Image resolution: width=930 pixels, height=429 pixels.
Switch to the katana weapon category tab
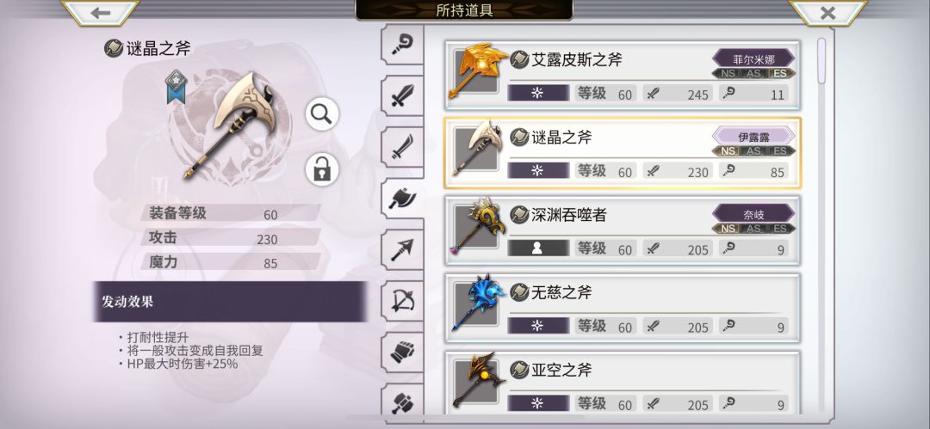point(403,147)
